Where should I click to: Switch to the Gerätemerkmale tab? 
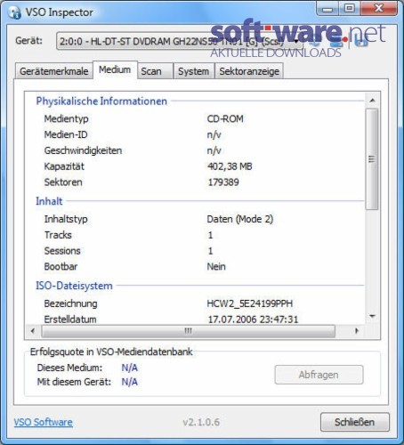[54, 71]
